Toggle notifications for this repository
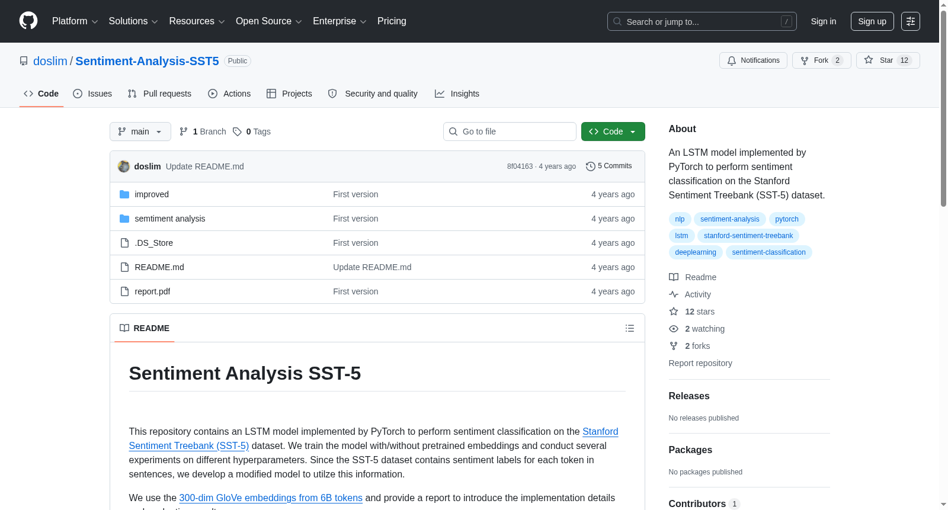The width and height of the screenshot is (948, 510). click(x=753, y=60)
